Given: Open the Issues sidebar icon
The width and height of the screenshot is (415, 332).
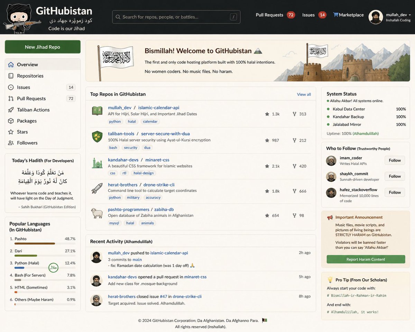Looking at the screenshot, I should [x=11, y=87].
